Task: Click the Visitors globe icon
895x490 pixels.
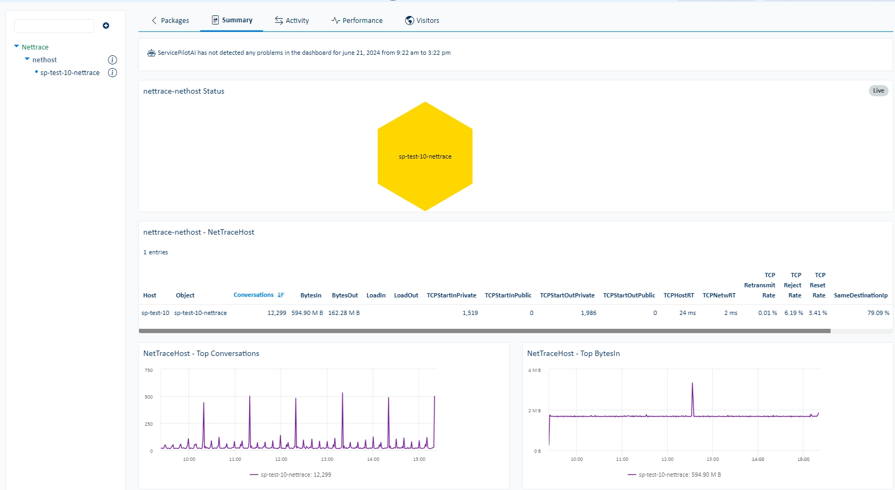Action: 409,20
